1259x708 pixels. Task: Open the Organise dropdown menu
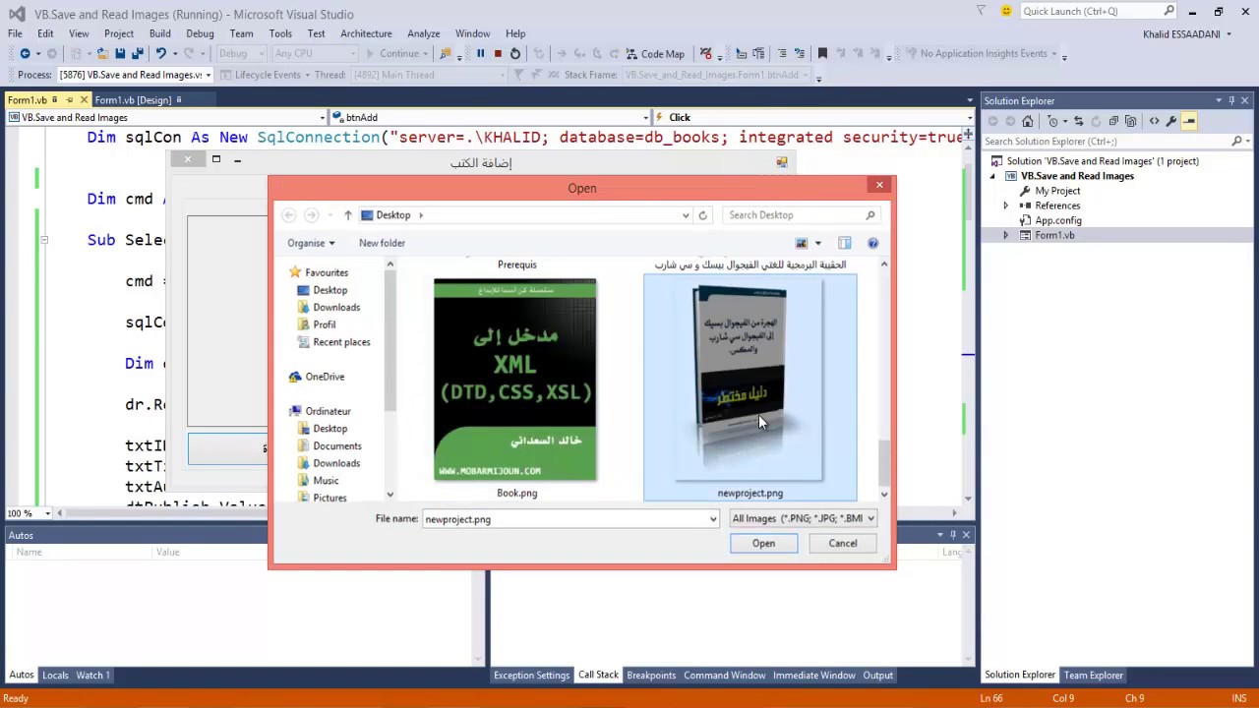(311, 243)
